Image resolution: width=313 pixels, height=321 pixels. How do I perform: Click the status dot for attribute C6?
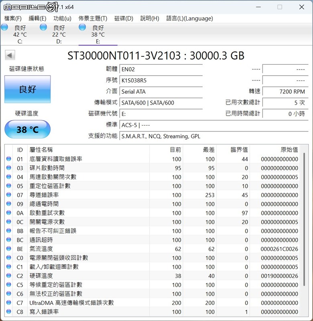pyautogui.click(x=8, y=294)
